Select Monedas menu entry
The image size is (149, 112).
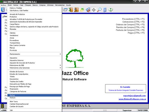point(34,29)
